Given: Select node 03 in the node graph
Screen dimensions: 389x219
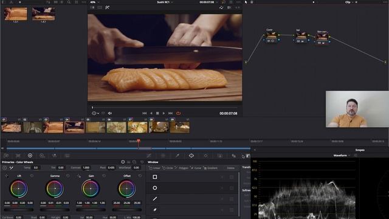Looking at the screenshot, I should tap(322, 38).
